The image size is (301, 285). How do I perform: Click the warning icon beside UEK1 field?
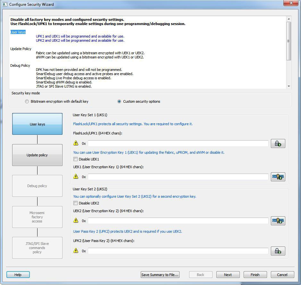pos(76,177)
